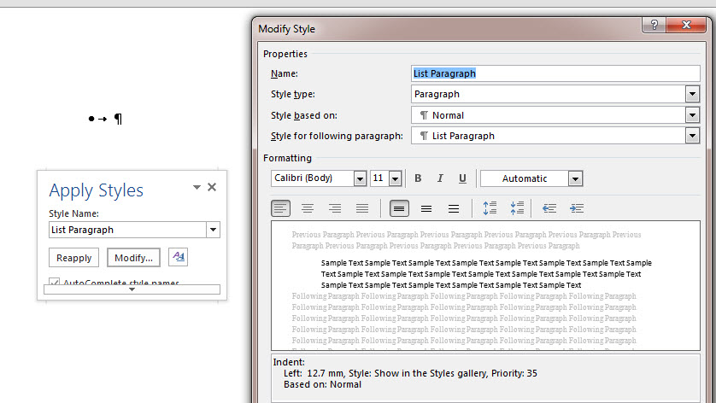The width and height of the screenshot is (716, 403).
Task: Open the font size dropdown arrow
Action: pyautogui.click(x=395, y=178)
